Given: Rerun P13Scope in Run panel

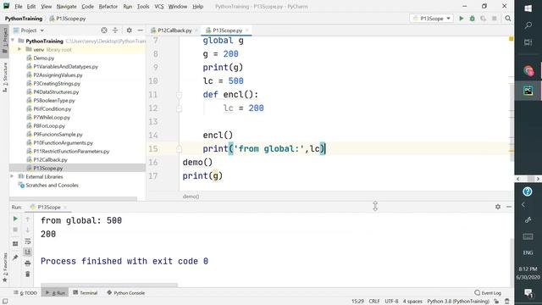Looking at the screenshot, I should (15, 219).
